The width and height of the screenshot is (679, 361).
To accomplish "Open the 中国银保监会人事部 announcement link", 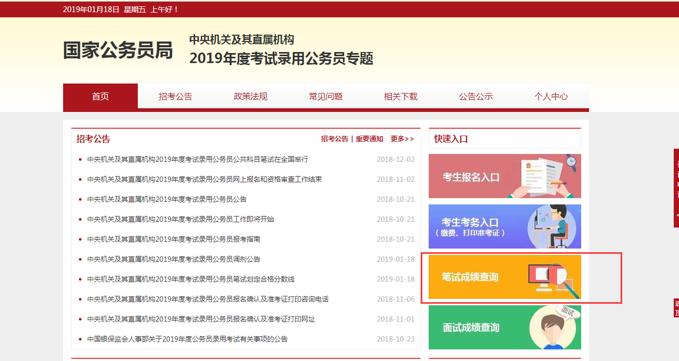I will [187, 339].
